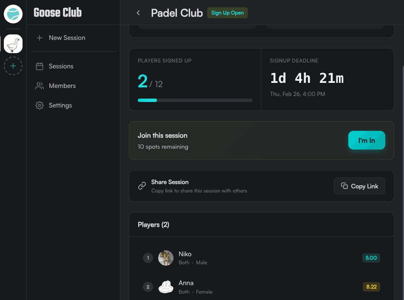
Task: Click the calendar icon beside Sessions
Action: 40,66
